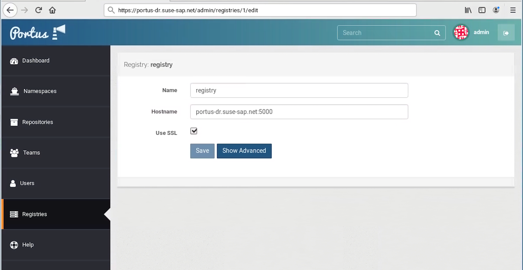
Task: Toggle the browser sidebar panel icon
Action: point(482,10)
